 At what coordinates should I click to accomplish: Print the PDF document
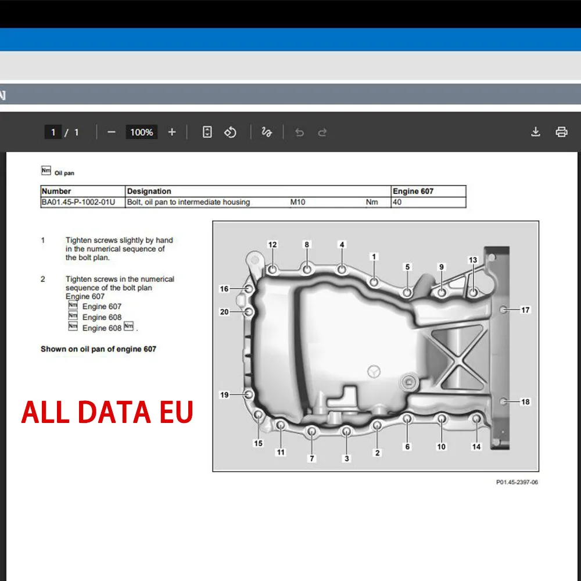[561, 132]
